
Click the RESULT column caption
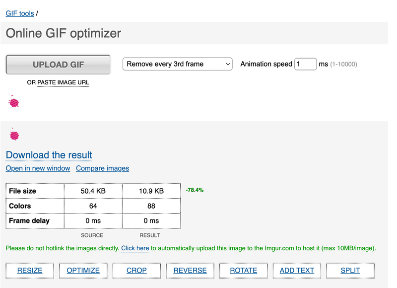tap(150, 235)
